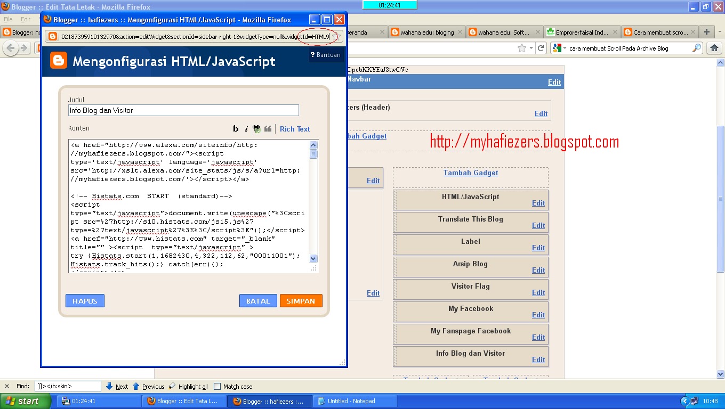Apply italic formatting in Konten editor

(x=246, y=129)
